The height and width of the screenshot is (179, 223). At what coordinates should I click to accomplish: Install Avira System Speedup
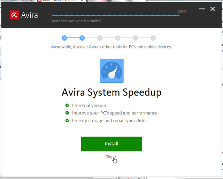111,144
